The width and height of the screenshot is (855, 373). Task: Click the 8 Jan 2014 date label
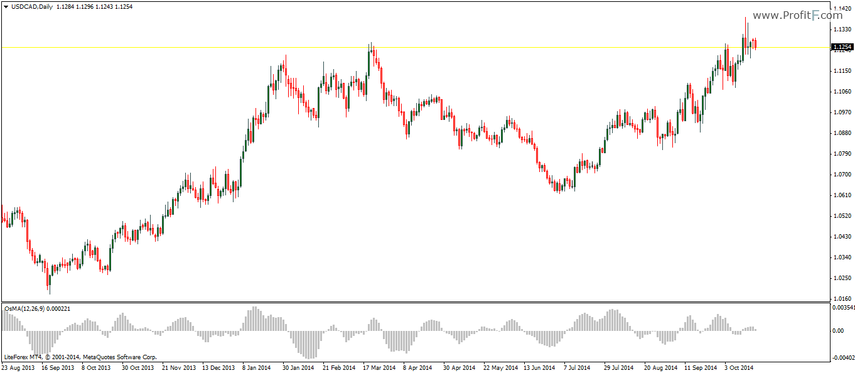click(256, 368)
